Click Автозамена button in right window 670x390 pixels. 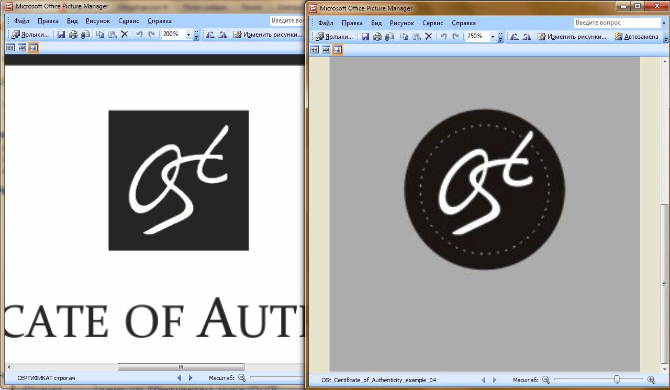[636, 37]
